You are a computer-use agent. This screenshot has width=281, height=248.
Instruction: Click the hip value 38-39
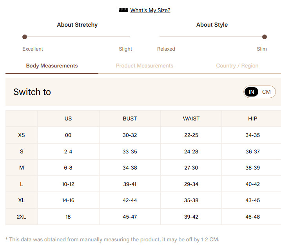pos(253,168)
